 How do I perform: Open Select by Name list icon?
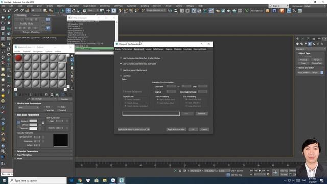(51, 11)
